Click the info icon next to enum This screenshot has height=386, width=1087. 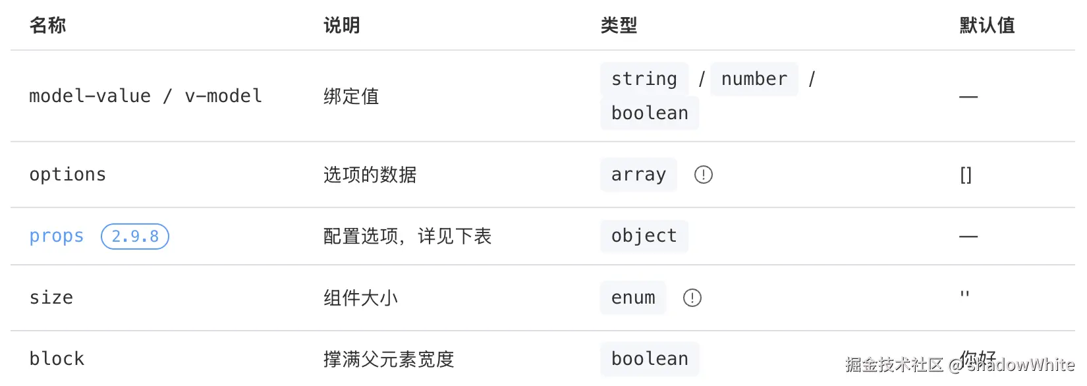(x=692, y=298)
